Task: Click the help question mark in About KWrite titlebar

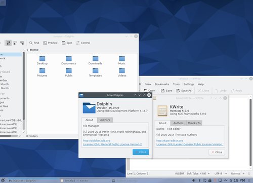Action: click(211, 98)
